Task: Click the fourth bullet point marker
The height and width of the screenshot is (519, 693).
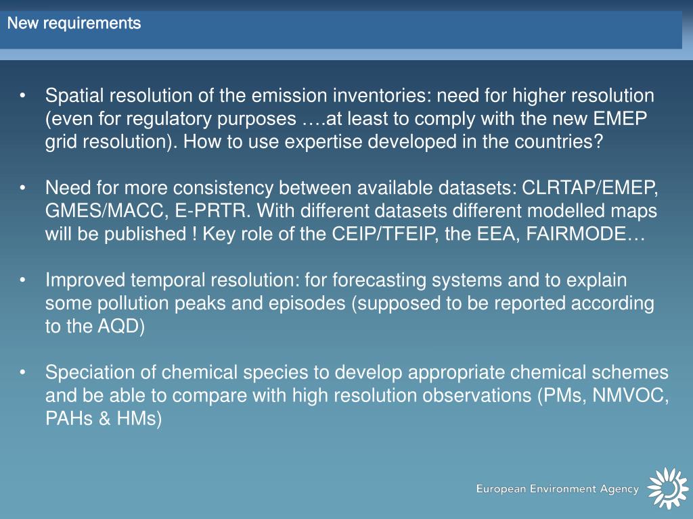Action: click(22, 372)
